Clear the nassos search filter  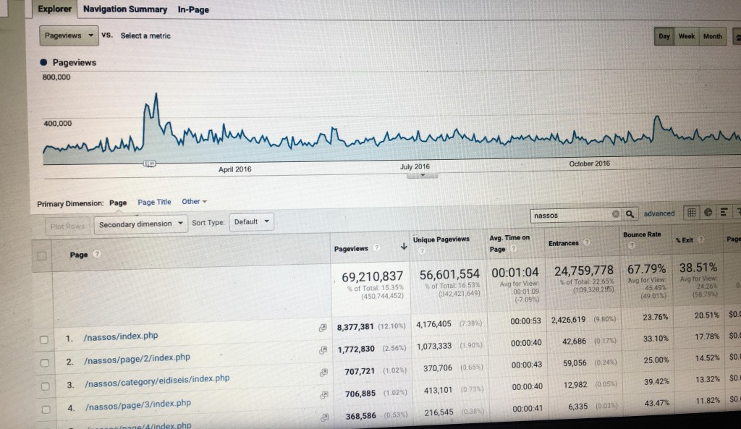615,214
